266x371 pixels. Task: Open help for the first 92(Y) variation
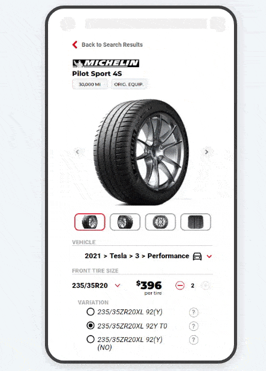pos(193,312)
